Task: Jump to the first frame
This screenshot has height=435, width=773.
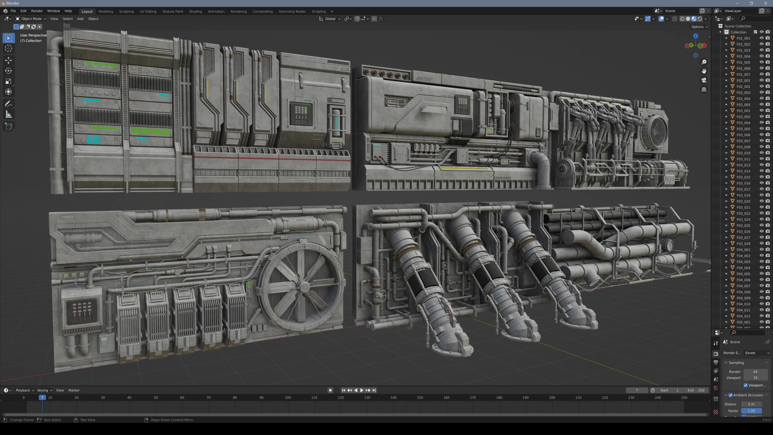Action: pos(343,390)
